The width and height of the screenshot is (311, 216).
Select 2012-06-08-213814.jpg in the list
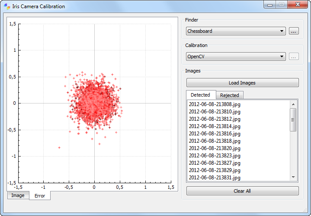pyautogui.click(x=239, y=126)
